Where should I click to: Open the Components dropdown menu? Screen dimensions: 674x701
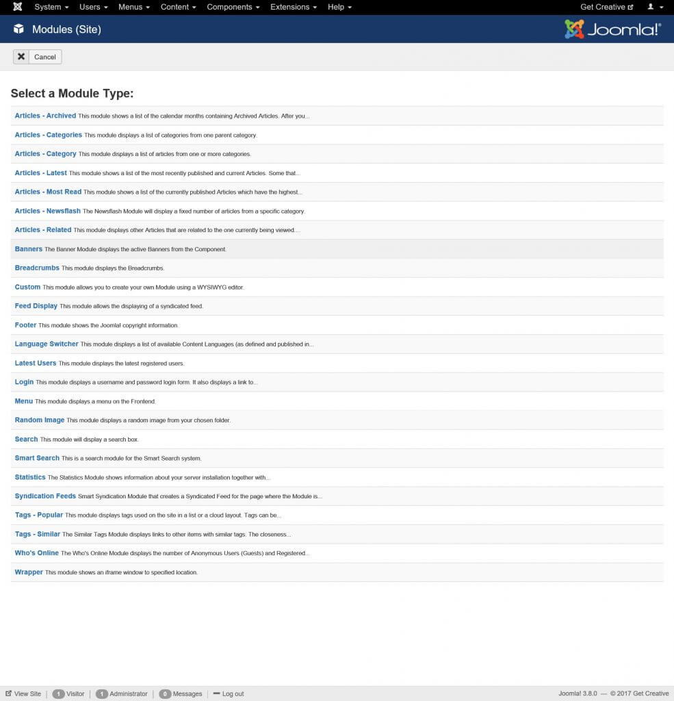(x=232, y=7)
